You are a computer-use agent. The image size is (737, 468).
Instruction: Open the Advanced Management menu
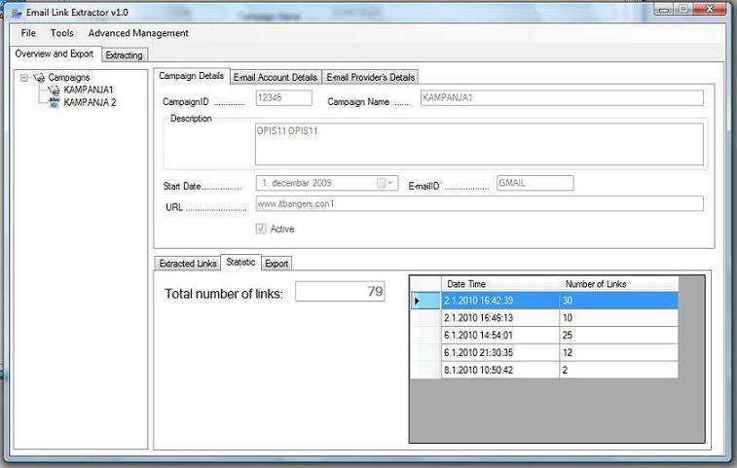[138, 33]
